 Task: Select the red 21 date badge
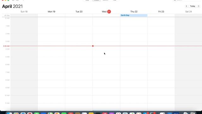[109, 12]
